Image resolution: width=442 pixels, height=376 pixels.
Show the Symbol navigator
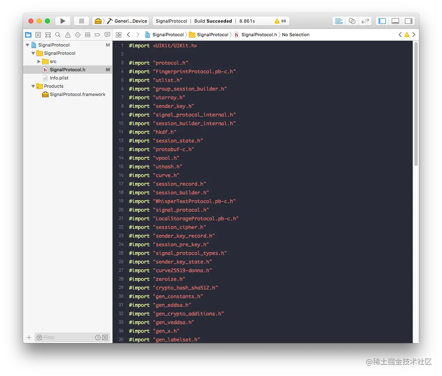[48, 35]
